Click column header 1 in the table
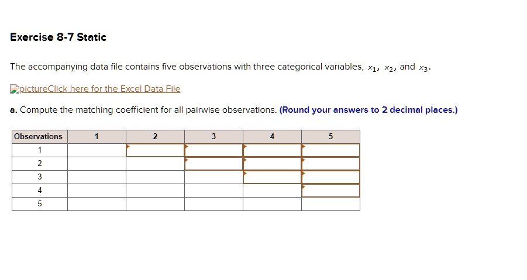527x280 pixels. [97, 137]
